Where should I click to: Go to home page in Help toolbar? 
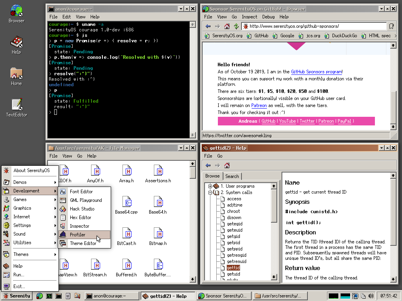click(227, 165)
